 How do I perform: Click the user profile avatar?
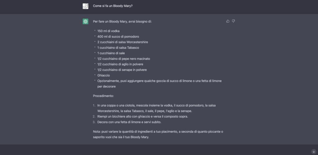tap(85, 6)
